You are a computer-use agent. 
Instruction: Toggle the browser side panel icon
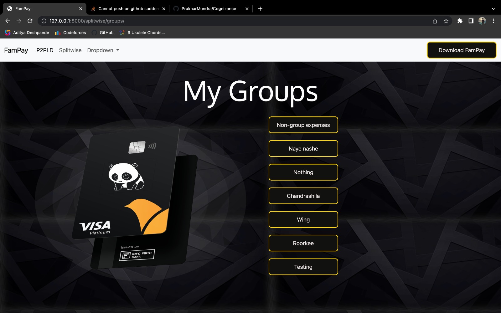[x=471, y=21]
